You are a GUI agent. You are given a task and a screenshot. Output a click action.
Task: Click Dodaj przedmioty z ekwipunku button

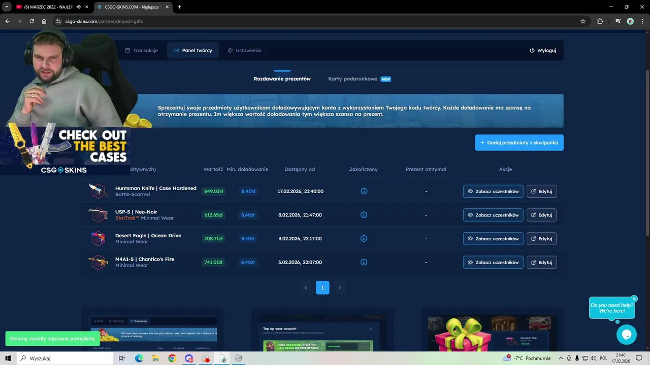tap(519, 142)
